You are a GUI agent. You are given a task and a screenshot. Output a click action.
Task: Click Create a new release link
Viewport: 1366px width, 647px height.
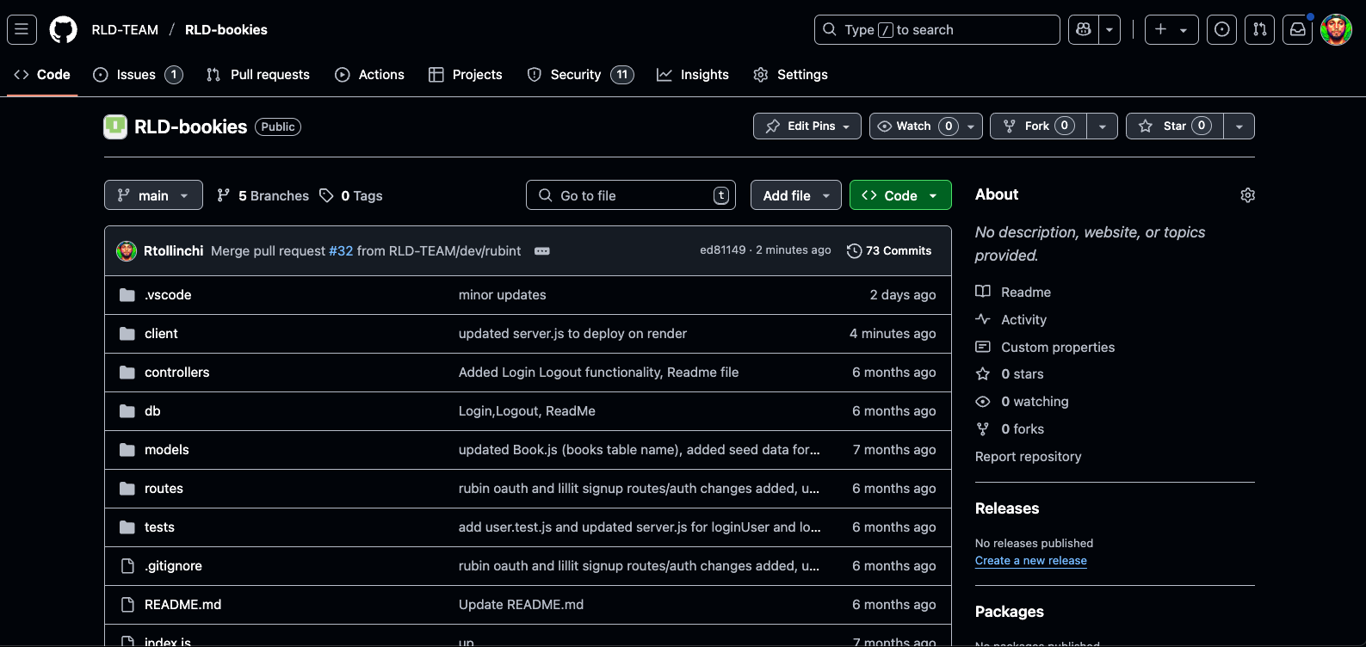click(1030, 560)
